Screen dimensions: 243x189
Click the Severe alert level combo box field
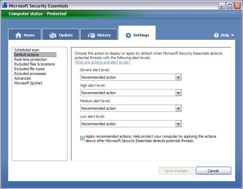click(131, 77)
